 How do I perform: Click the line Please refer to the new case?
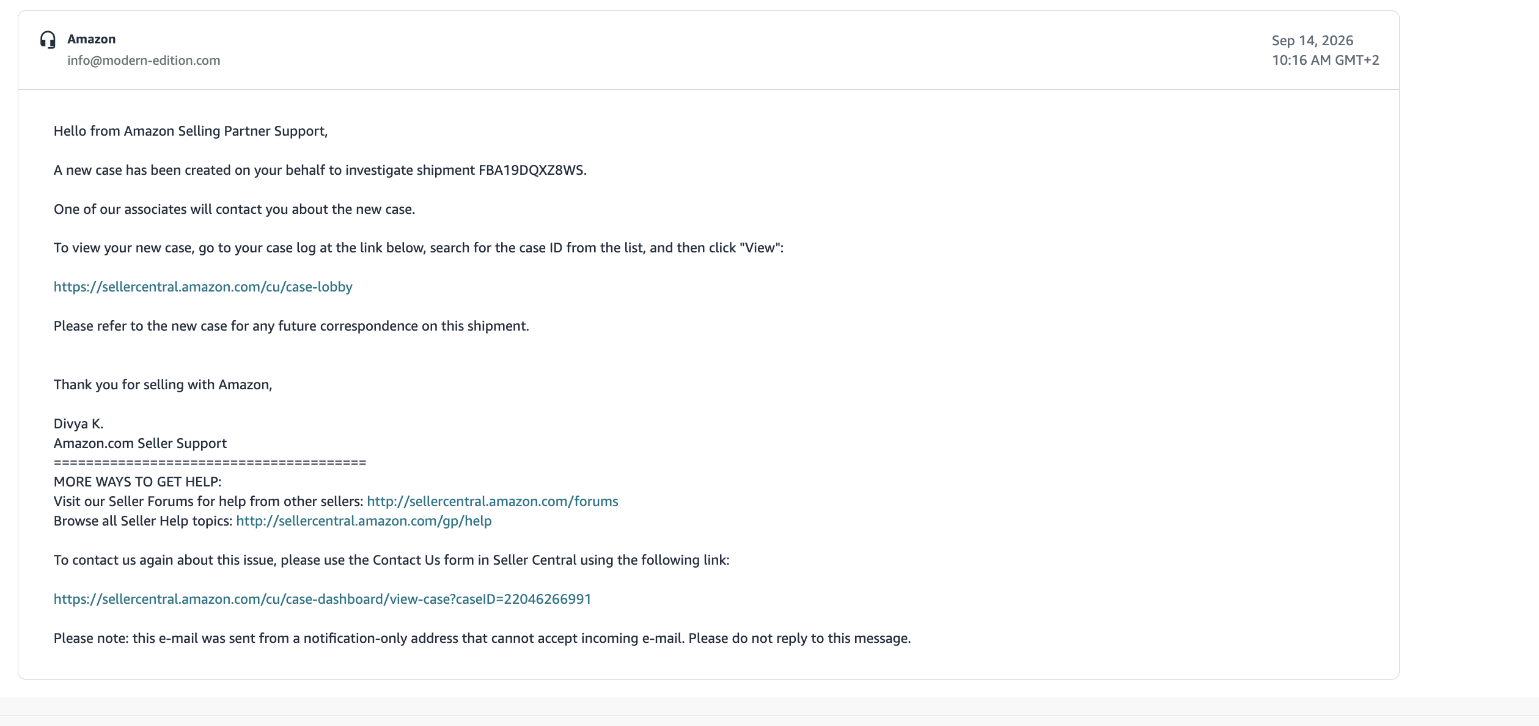tap(292, 326)
